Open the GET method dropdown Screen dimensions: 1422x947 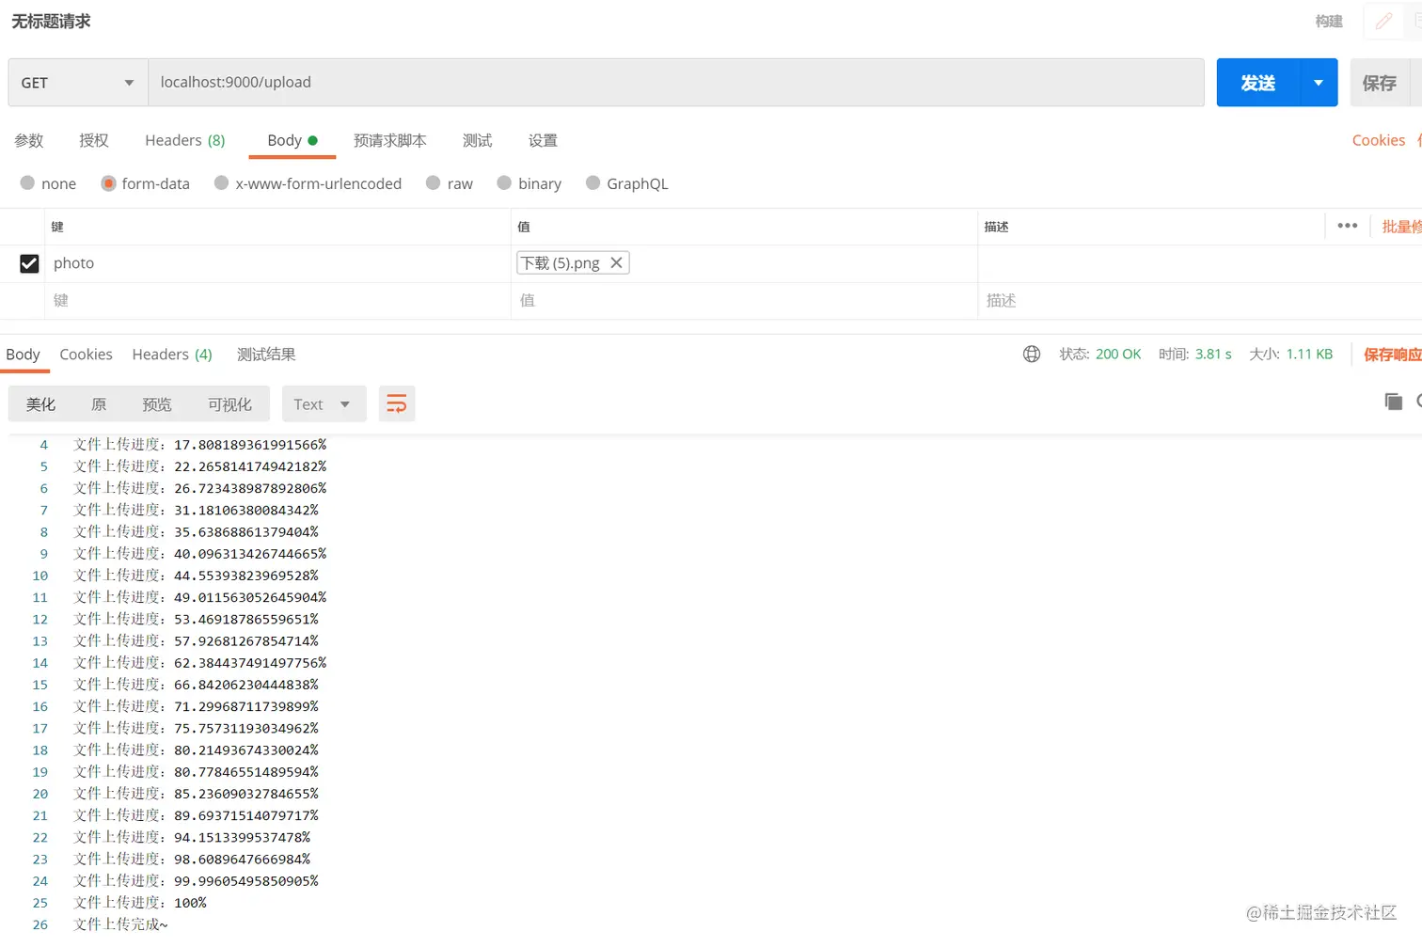[x=78, y=83]
